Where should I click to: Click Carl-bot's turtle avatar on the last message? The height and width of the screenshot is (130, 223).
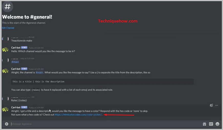[5, 109]
